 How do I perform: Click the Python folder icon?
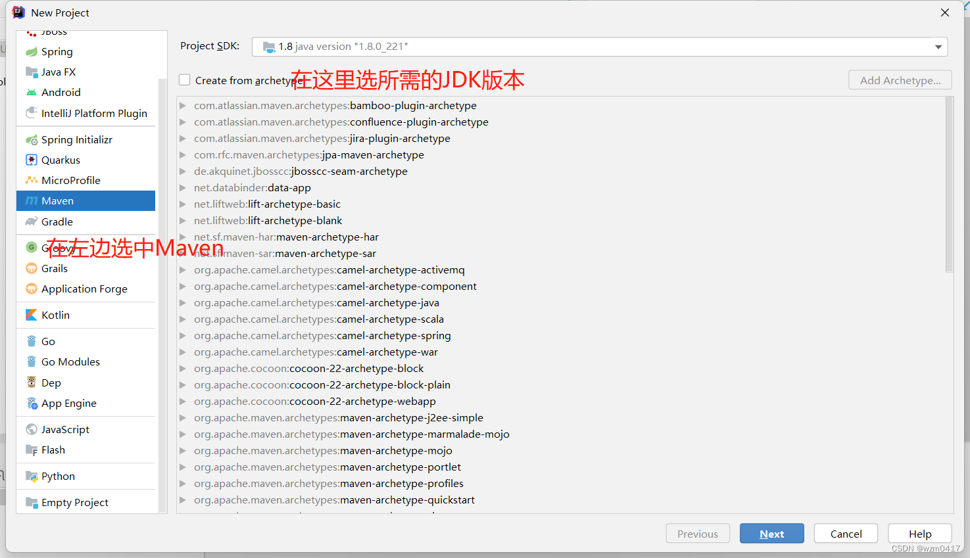(x=31, y=476)
